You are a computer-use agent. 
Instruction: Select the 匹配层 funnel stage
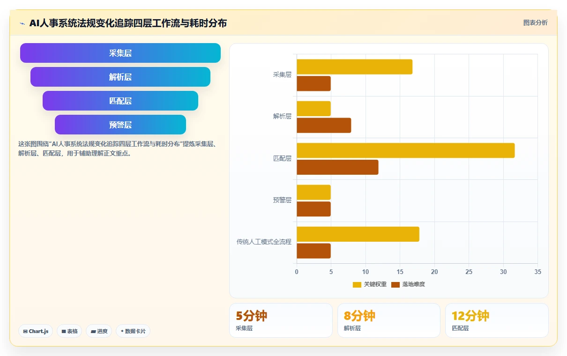[x=120, y=101]
